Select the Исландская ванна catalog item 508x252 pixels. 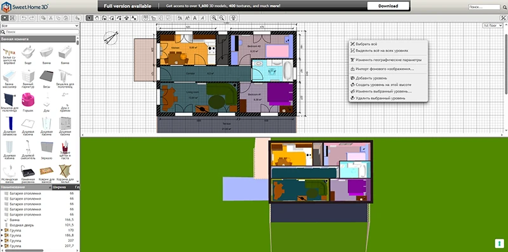tap(9, 174)
